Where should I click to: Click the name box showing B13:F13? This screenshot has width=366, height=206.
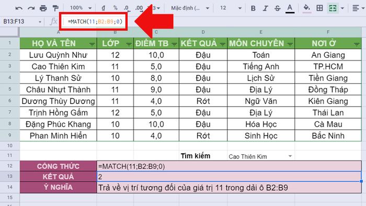pos(14,21)
